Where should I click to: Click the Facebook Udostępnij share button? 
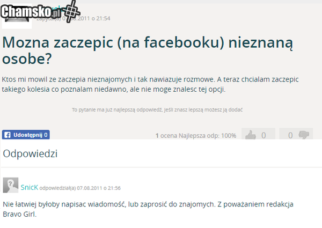point(26,135)
